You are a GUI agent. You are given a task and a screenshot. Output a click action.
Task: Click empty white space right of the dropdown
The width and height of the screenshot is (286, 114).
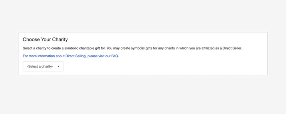click(x=164, y=66)
